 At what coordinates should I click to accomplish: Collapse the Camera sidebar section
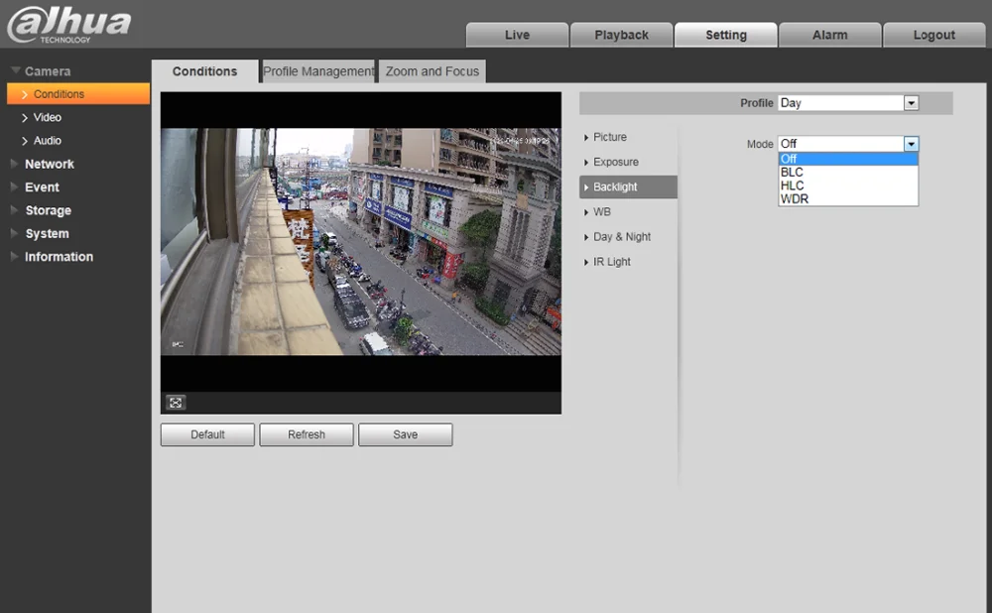[x=47, y=71]
